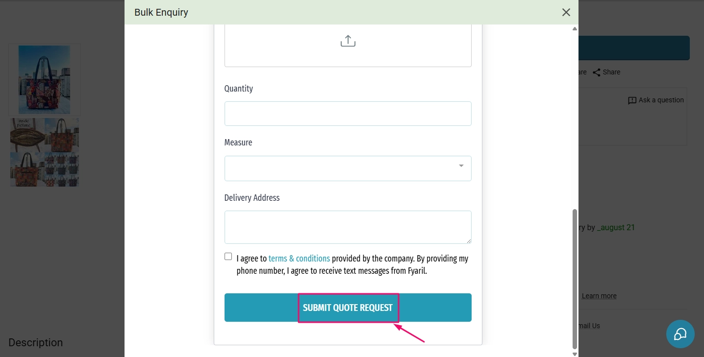The image size is (704, 357).
Task: Click the Measure dropdown arrow icon
Action: [x=460, y=167]
